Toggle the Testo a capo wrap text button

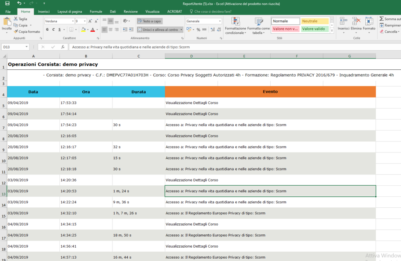pos(149,21)
